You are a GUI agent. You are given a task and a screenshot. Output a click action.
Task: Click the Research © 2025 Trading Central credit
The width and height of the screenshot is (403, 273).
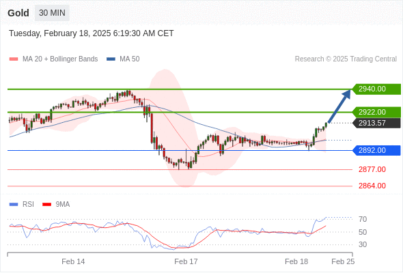346,59
